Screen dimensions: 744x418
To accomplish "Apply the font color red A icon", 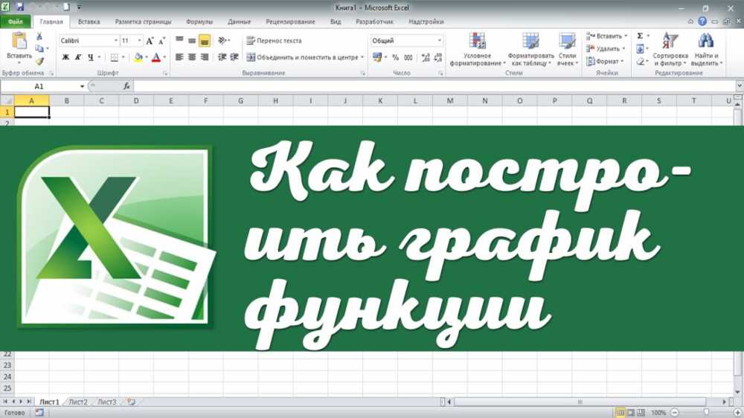I will coord(156,57).
